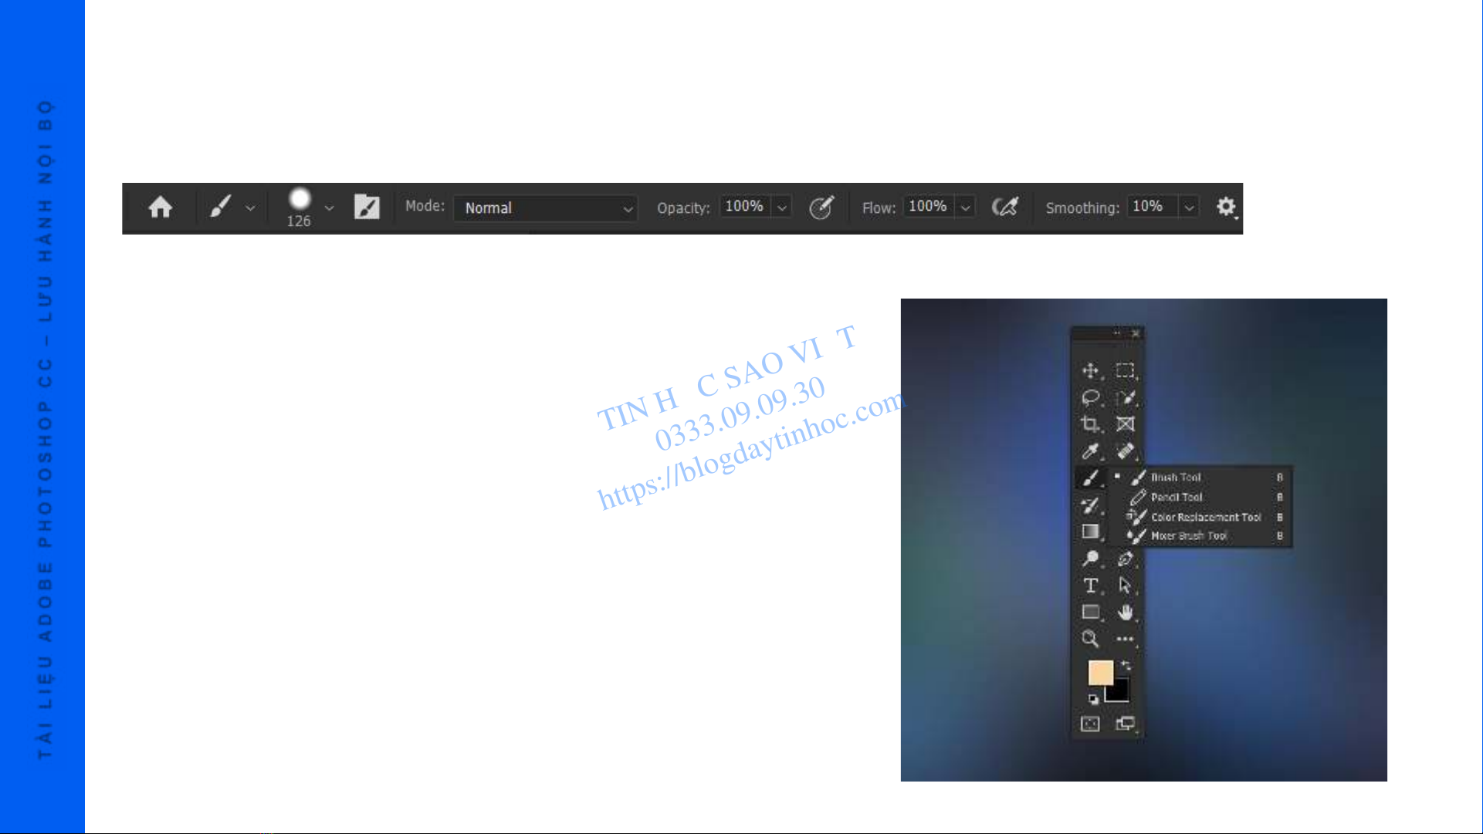Viewport: 1483px width, 834px height.
Task: Choose Mixer Brush Tool from flyout
Action: click(x=1201, y=536)
